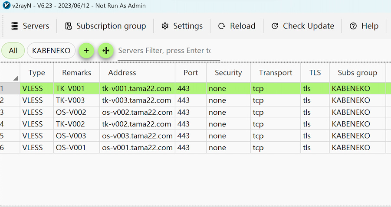Select the TK-V003 remarks cell

pyautogui.click(x=76, y=100)
